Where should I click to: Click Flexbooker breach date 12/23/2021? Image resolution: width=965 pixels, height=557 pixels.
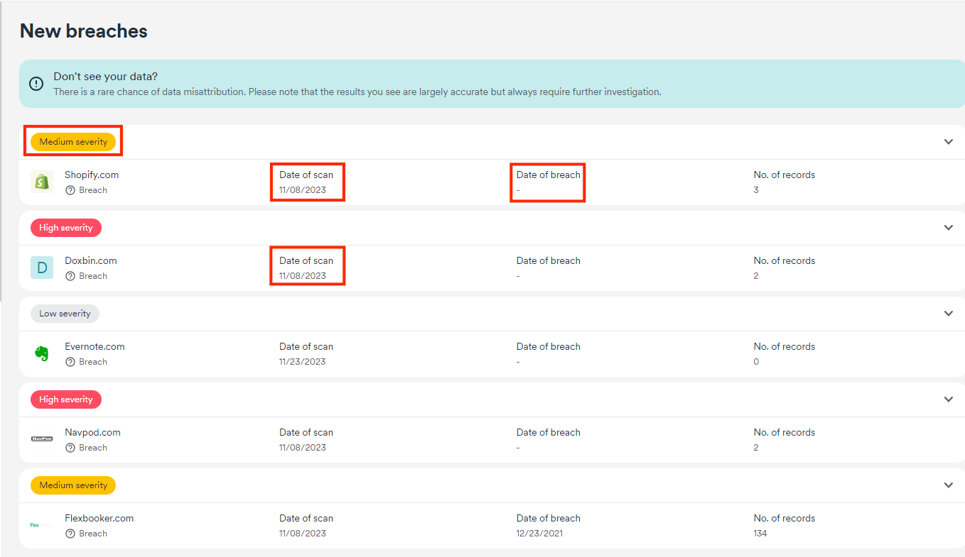(539, 534)
